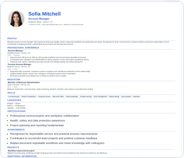Click the 'French — Professional' language line
The height and width of the screenshot is (158, 184).
click(x=16, y=106)
